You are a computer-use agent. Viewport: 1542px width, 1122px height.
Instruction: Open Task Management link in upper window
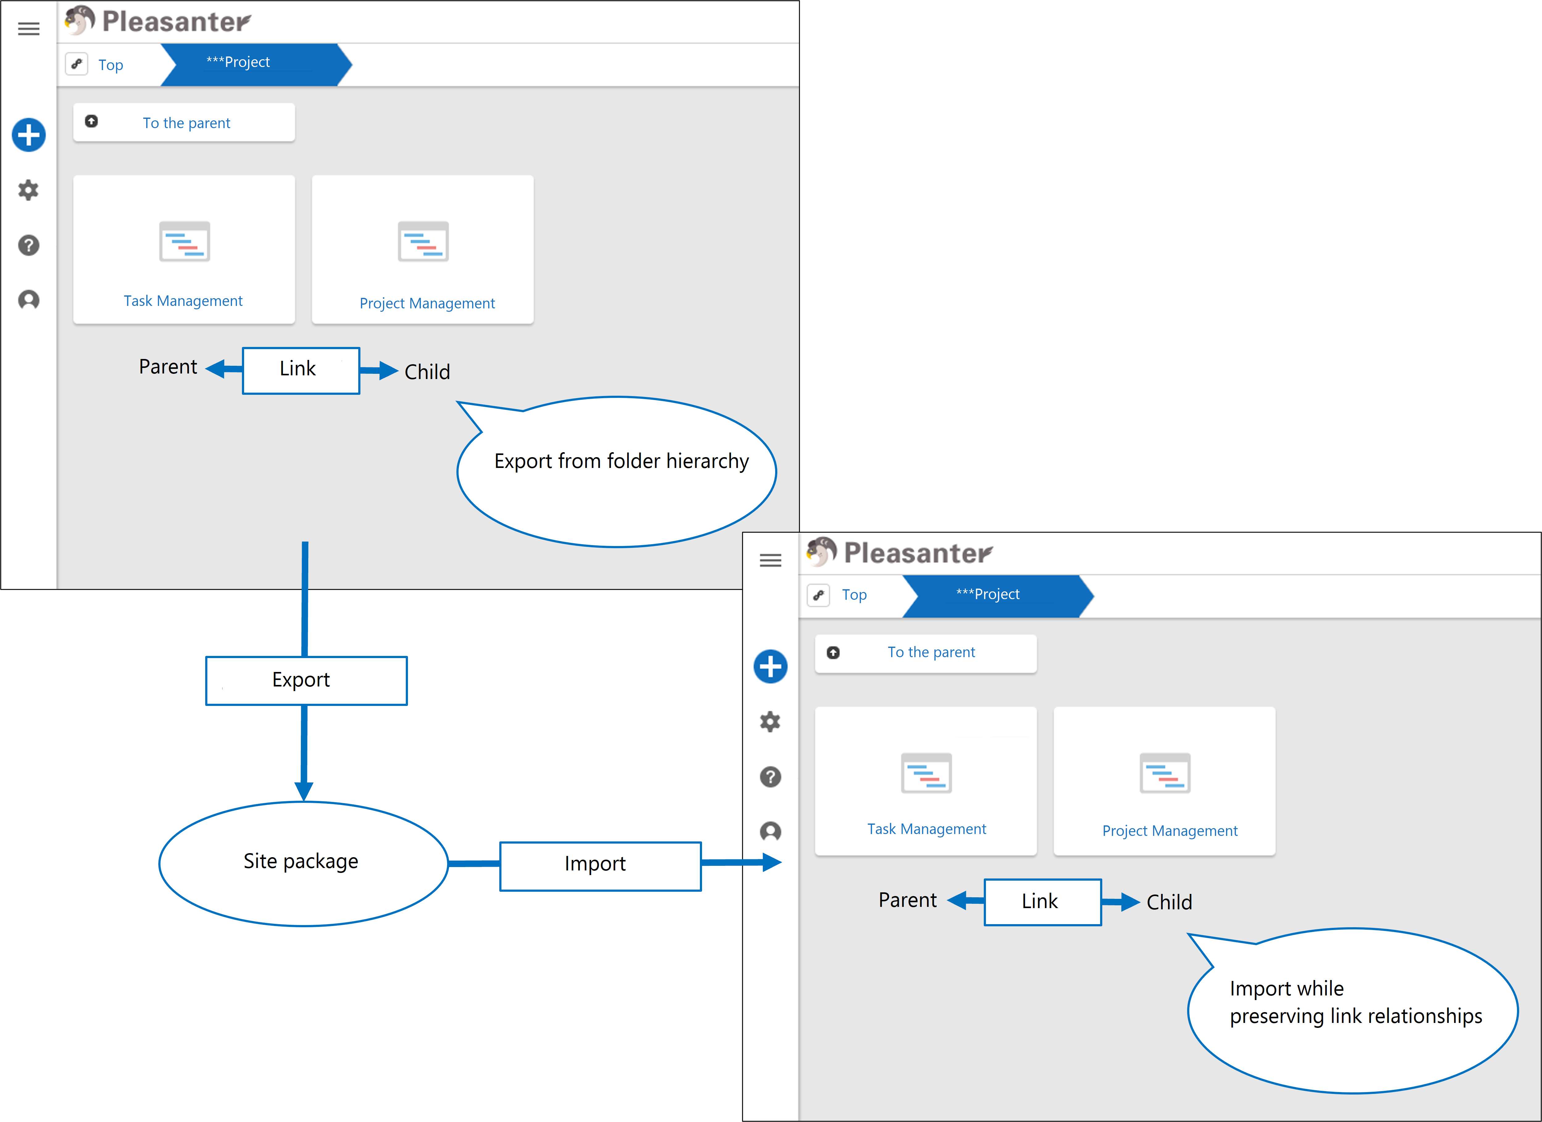click(183, 301)
